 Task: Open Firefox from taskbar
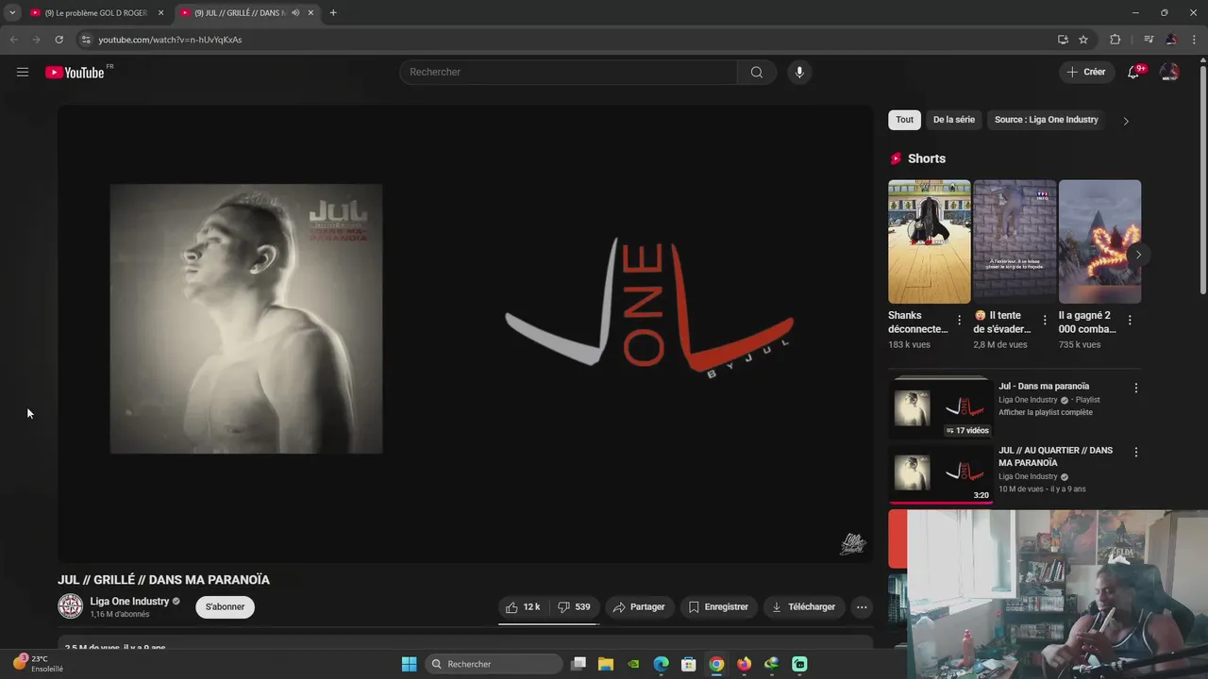745,664
